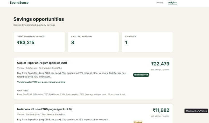This screenshot has height=123, width=209.
Task: Click the 'WHY THIS?' label
Action: tap(23, 91)
